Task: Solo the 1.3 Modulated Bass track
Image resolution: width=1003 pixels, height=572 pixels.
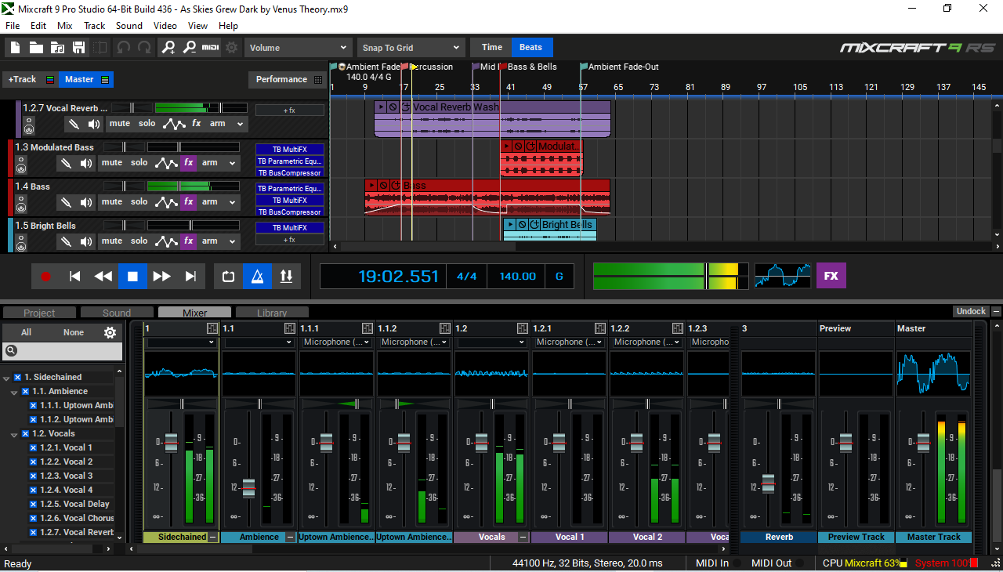Action: (x=139, y=163)
